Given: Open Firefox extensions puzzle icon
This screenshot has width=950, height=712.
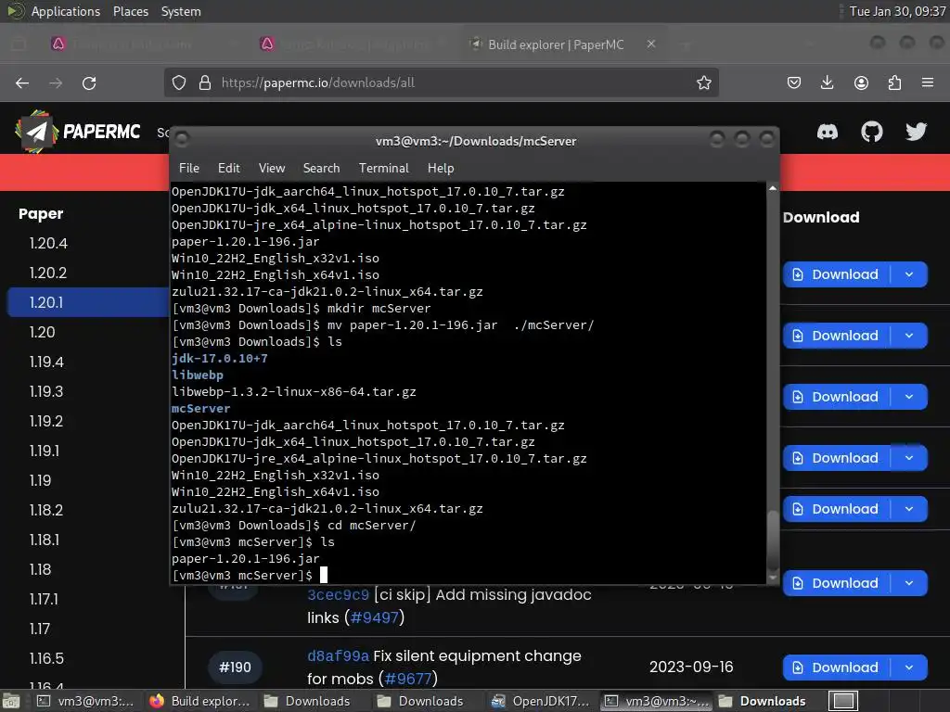Looking at the screenshot, I should (894, 83).
